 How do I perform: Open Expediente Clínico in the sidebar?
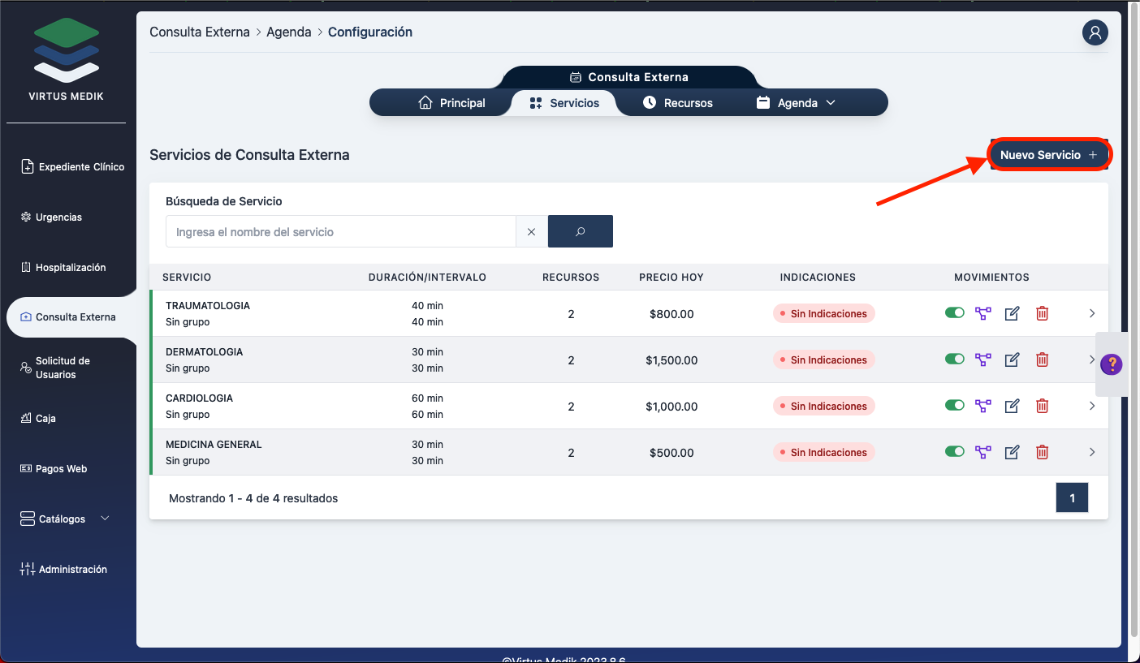click(x=72, y=166)
